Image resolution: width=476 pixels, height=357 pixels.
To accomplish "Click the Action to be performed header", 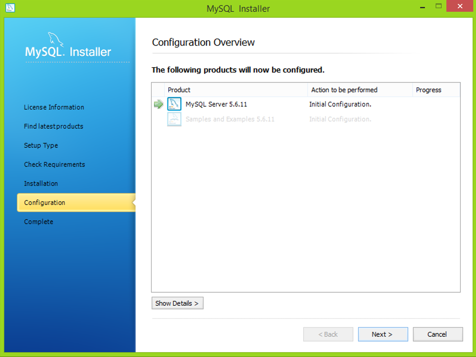I will (360, 90).
